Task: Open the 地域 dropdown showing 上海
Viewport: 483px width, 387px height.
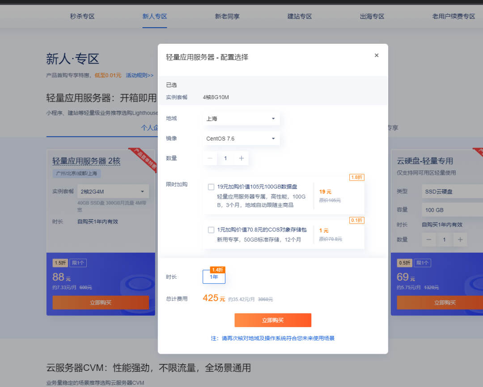Action: click(241, 119)
